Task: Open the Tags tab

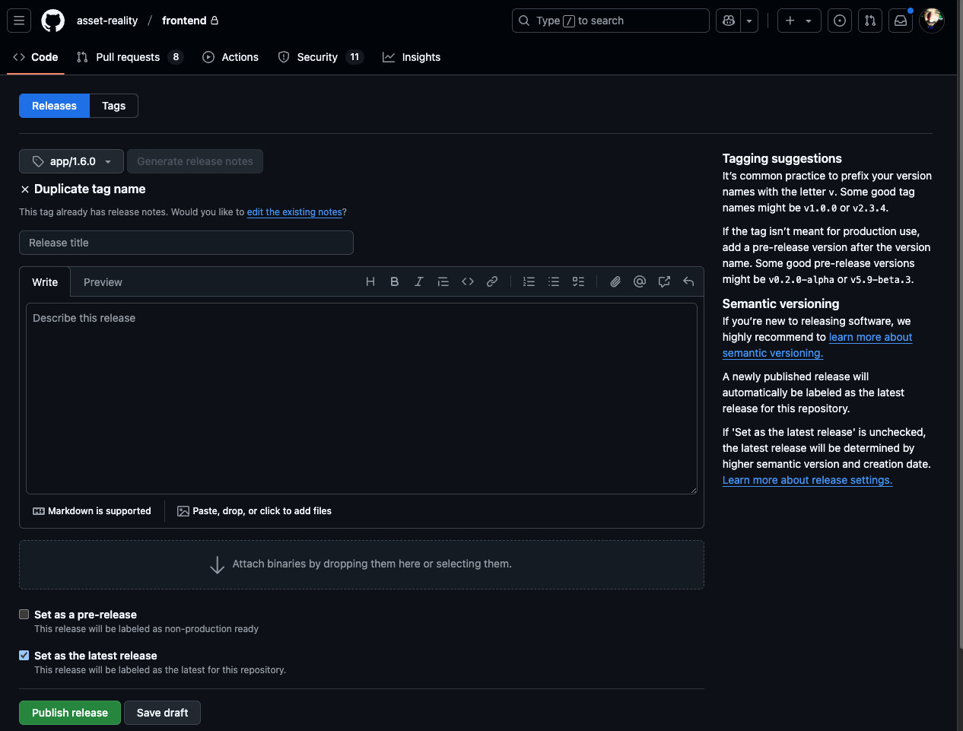Action: click(113, 106)
